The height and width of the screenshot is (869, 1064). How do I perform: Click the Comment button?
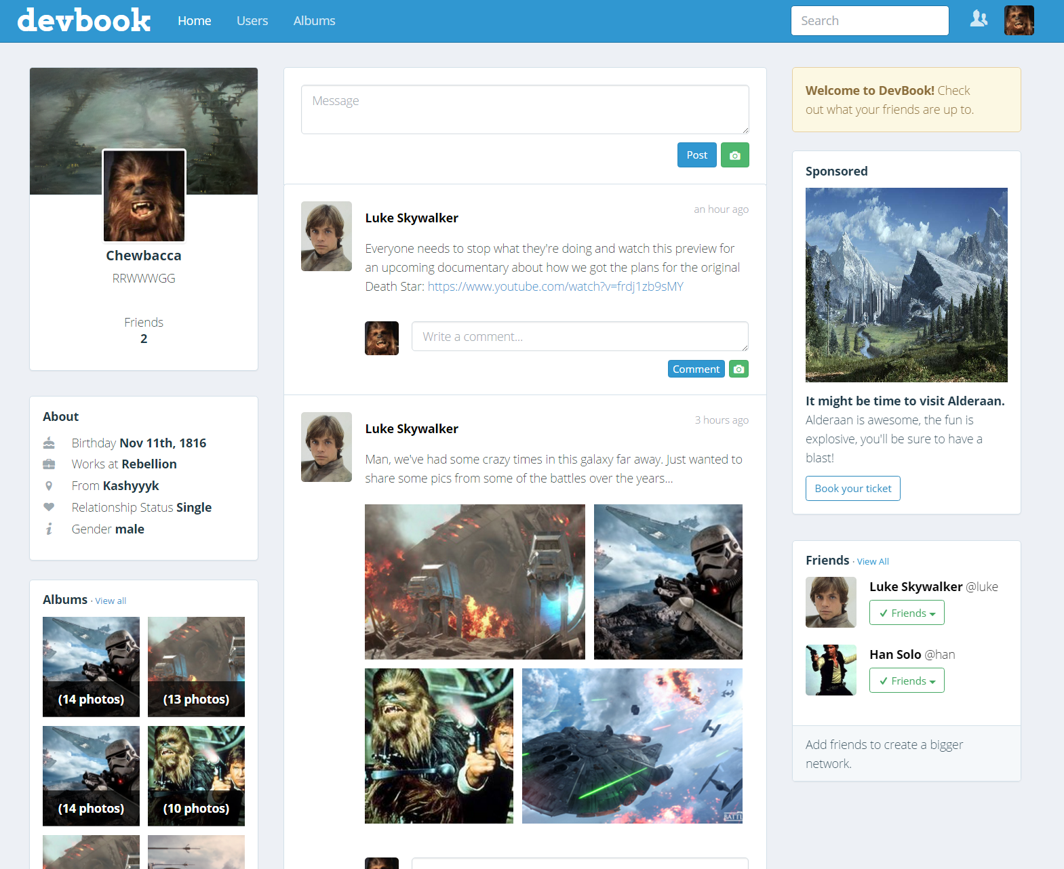[696, 369]
